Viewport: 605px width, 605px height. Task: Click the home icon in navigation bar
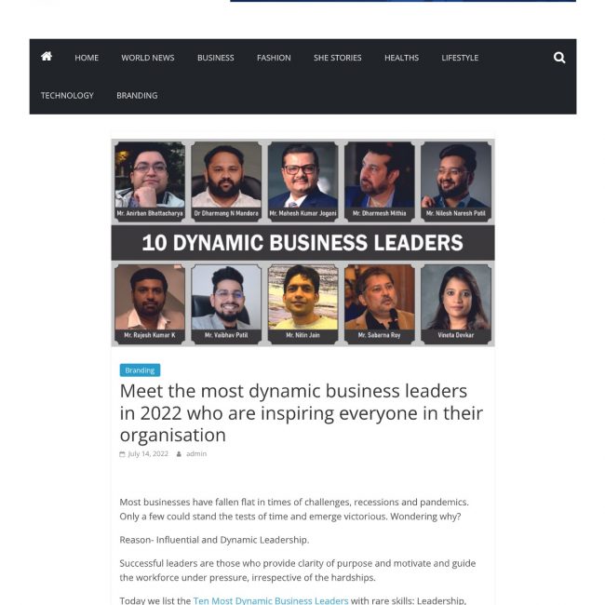pyautogui.click(x=47, y=57)
